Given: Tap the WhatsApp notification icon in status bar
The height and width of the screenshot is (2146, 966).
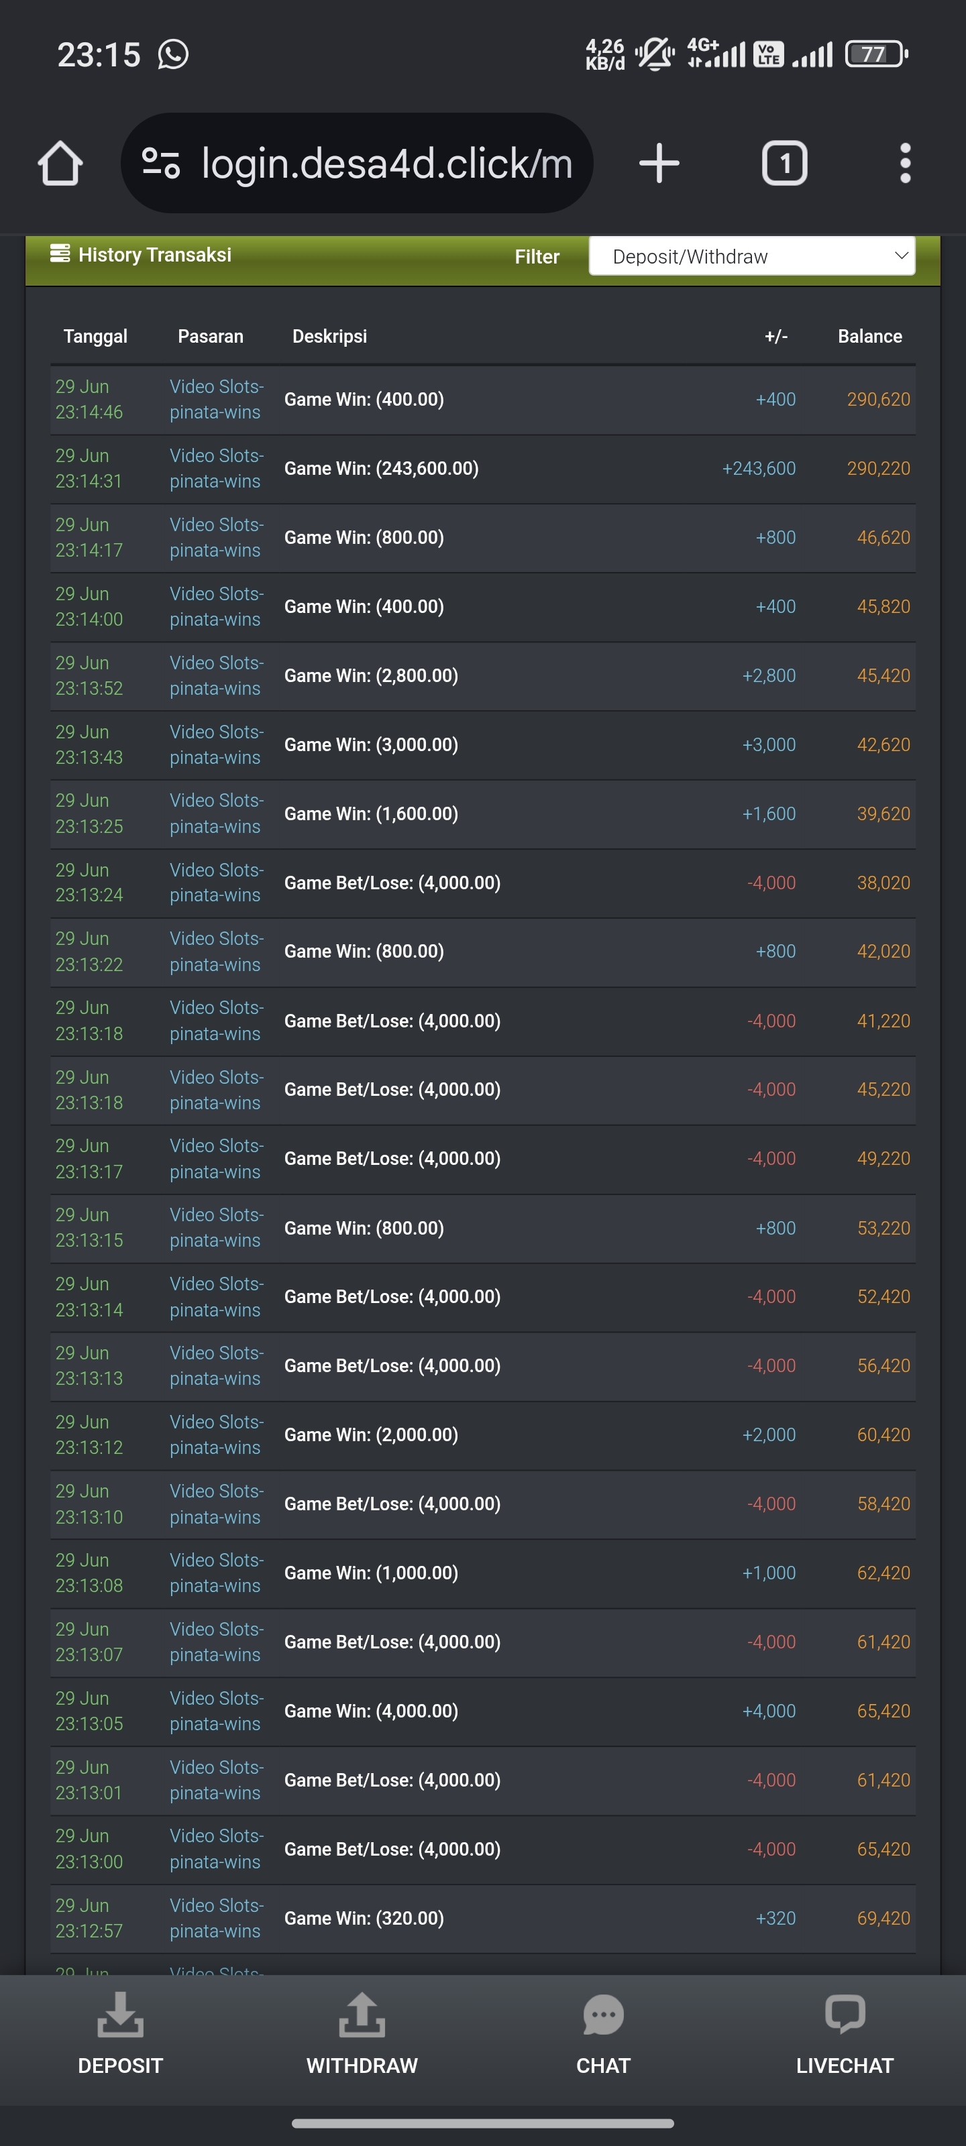Looking at the screenshot, I should click(x=173, y=55).
